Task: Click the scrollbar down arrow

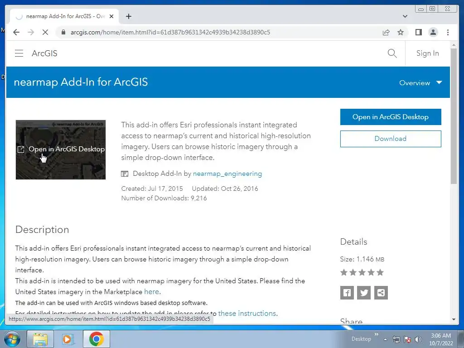Action: [454, 319]
